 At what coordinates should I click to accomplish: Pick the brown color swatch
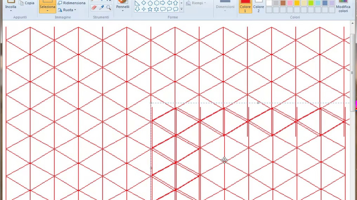283,3
